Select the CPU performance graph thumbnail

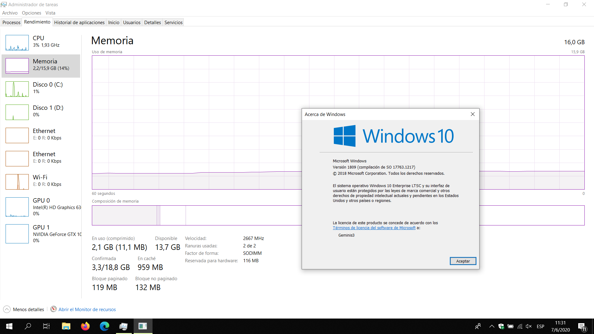click(17, 43)
